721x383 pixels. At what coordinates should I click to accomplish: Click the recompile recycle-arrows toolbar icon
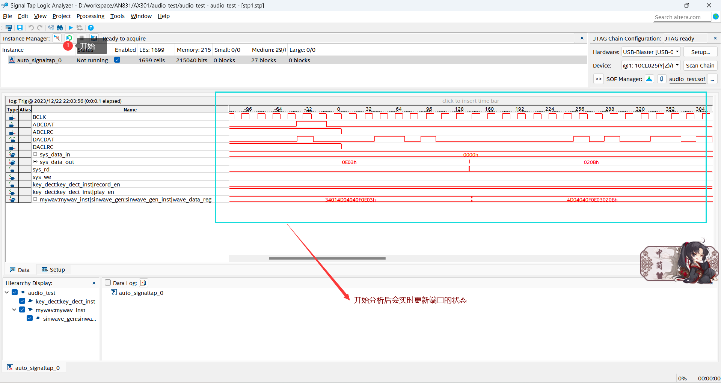click(80, 28)
